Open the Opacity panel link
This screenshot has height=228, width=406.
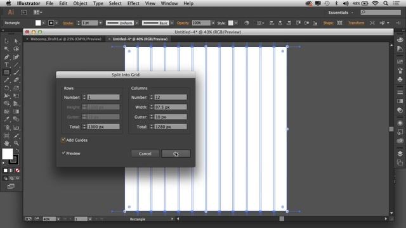coord(183,23)
